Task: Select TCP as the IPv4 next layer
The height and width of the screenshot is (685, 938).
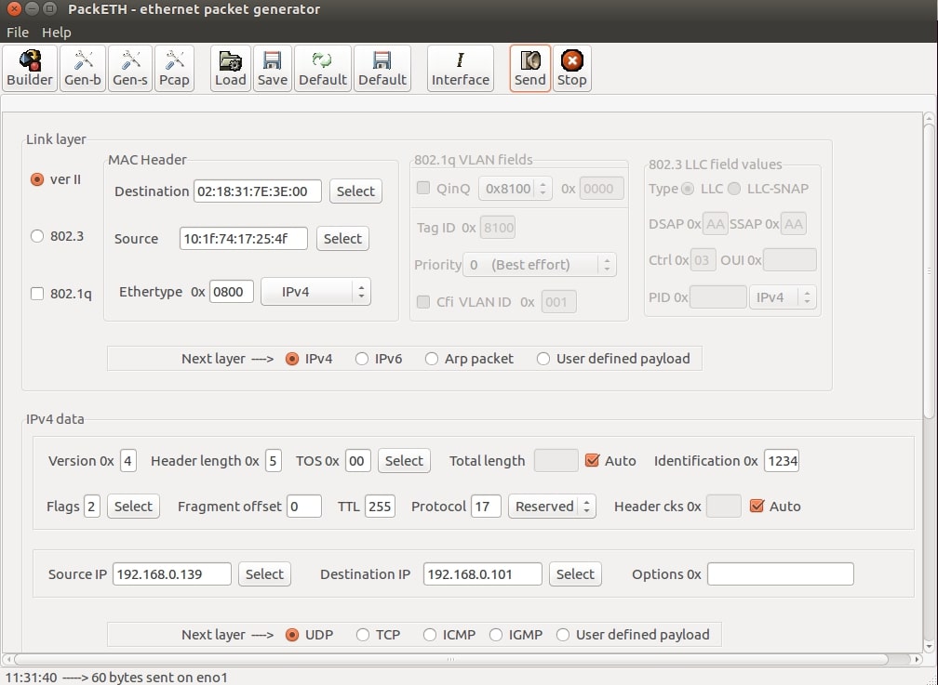Action: [363, 635]
